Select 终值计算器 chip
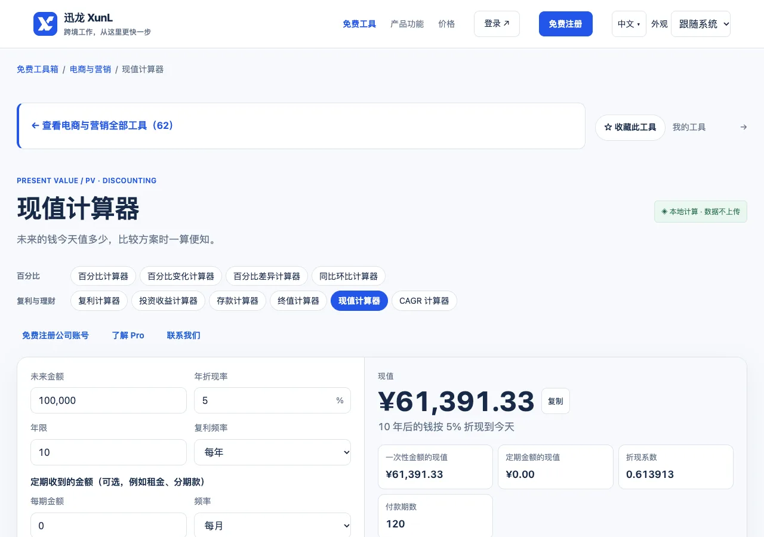Image resolution: width=764 pixels, height=537 pixels. pos(298,301)
